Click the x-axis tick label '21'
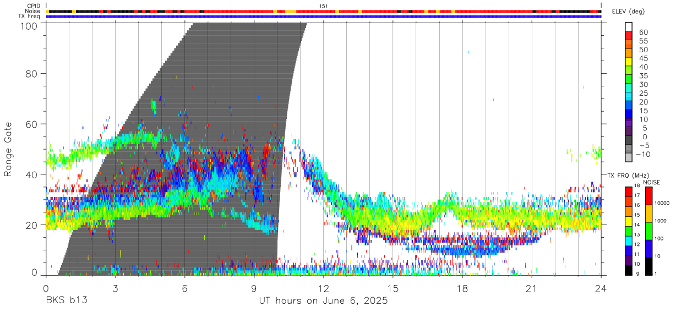The height and width of the screenshot is (312, 676). pos(532,288)
